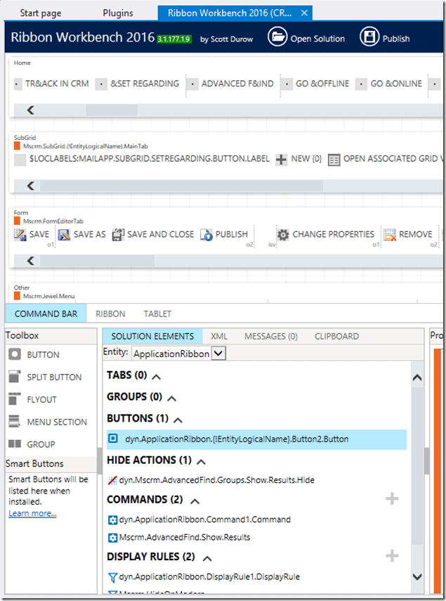The width and height of the screenshot is (446, 601).
Task: Click the Change Properties gear icon
Action: [x=283, y=235]
